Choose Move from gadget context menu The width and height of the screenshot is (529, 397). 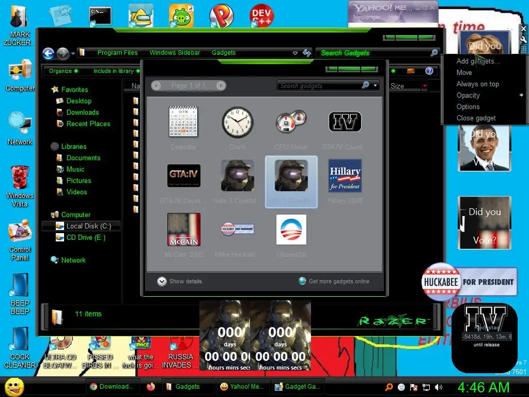[x=464, y=72]
